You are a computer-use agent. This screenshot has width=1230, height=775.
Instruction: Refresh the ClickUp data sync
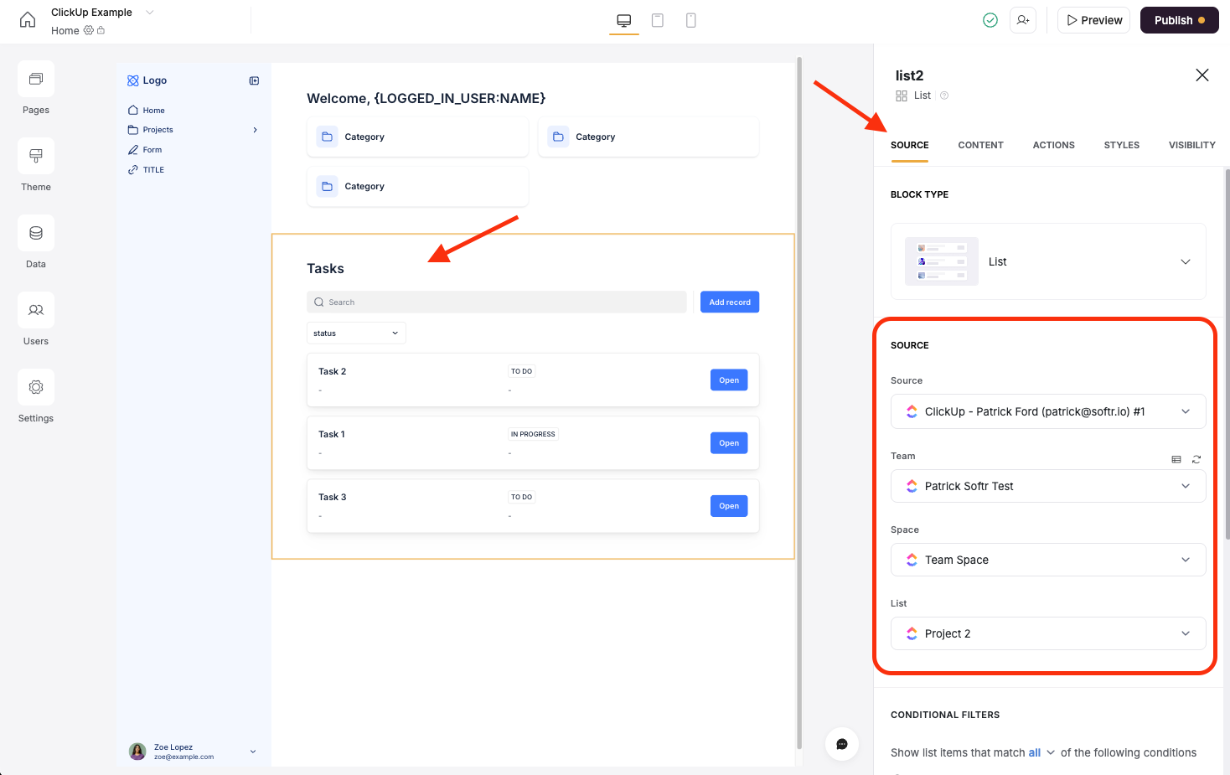point(1196,459)
